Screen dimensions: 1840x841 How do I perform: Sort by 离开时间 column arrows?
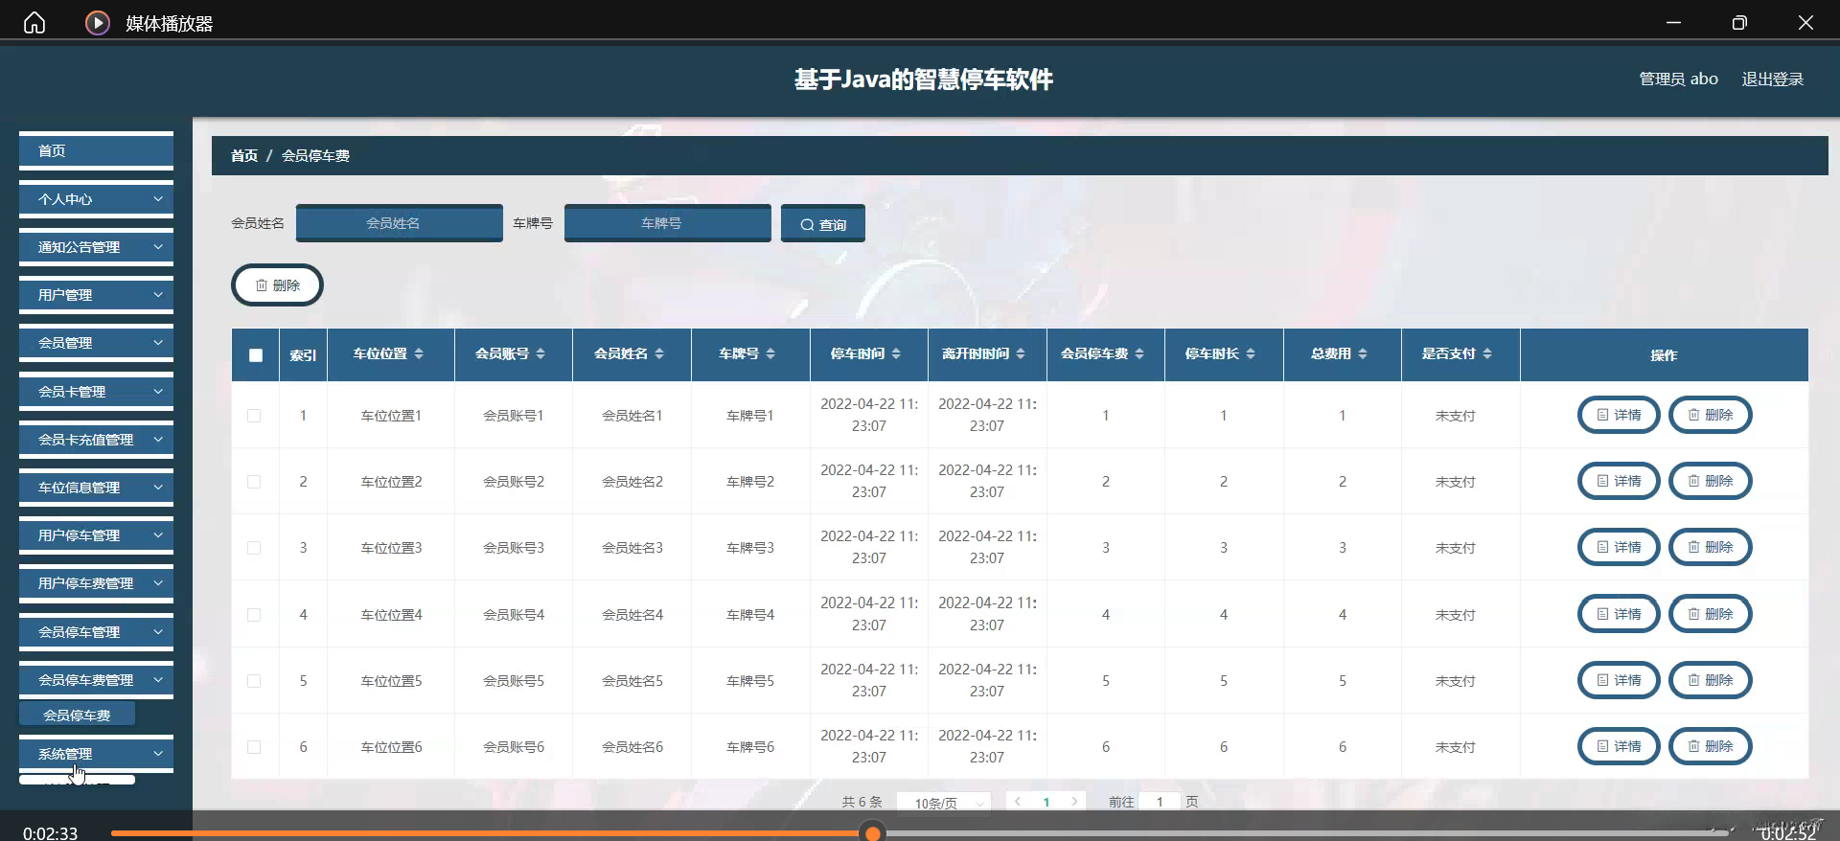coord(1021,354)
